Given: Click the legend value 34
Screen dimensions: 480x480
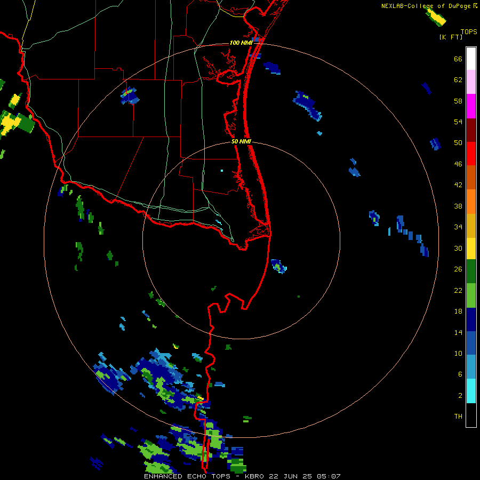Looking at the screenshot, I should pyautogui.click(x=458, y=227).
